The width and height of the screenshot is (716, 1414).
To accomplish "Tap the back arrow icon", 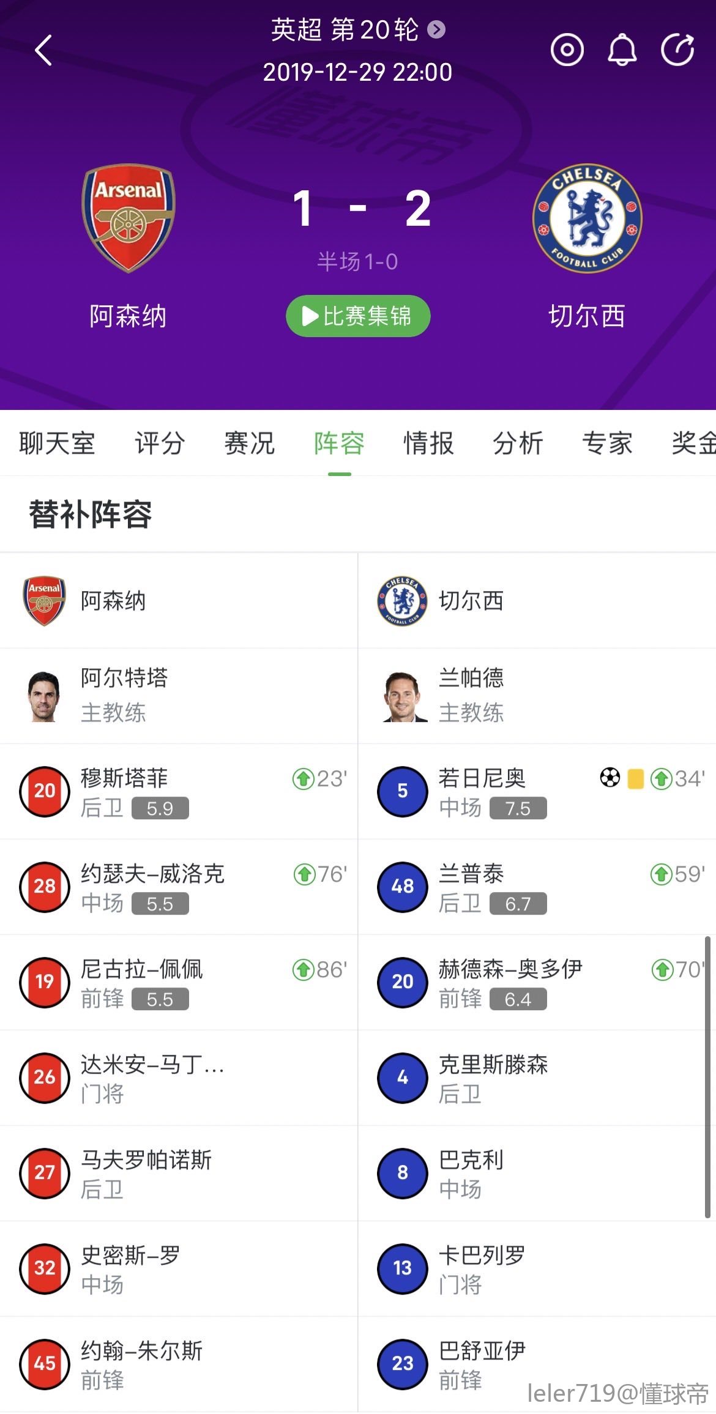I will point(43,50).
